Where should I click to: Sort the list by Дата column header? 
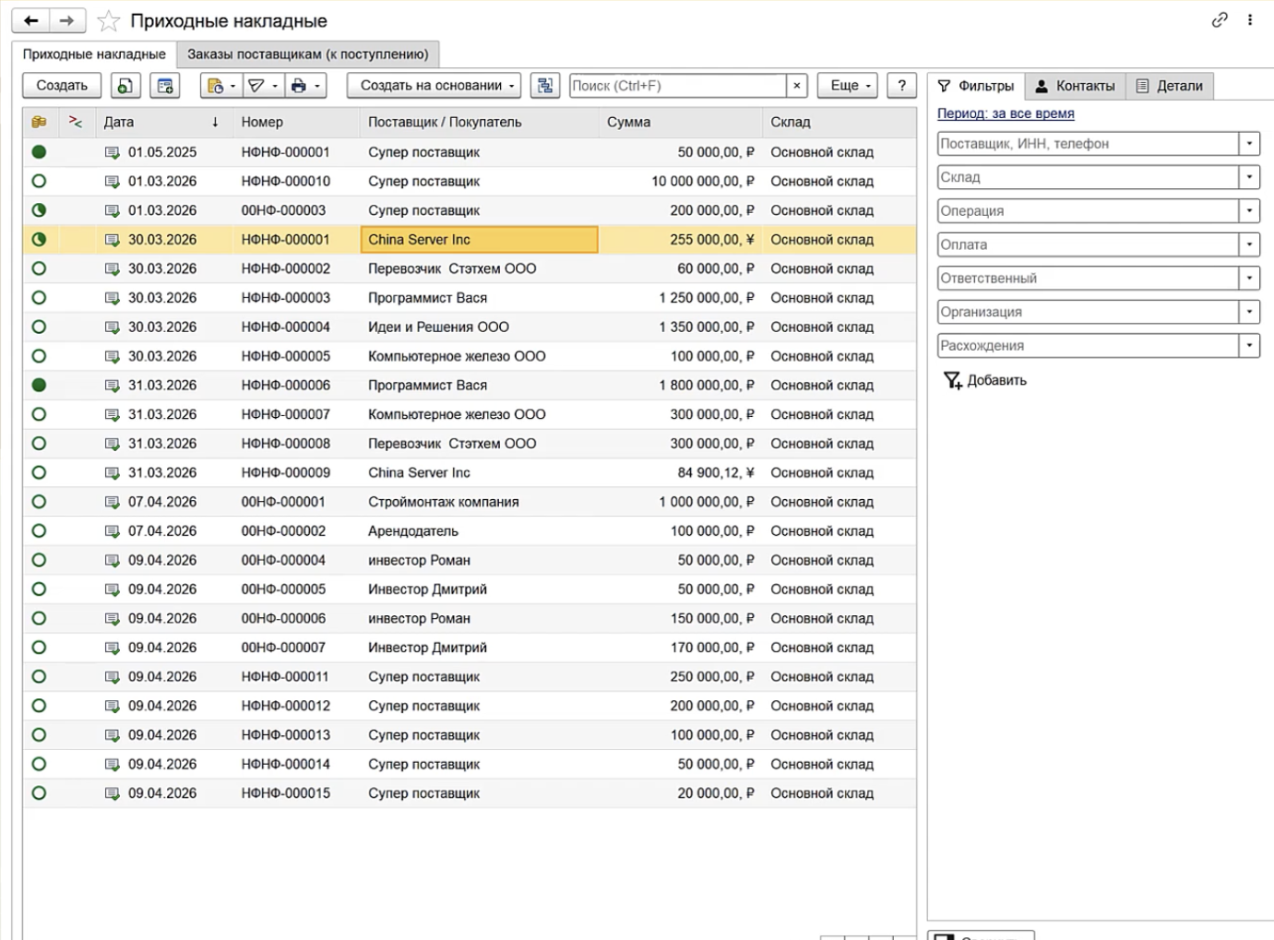click(164, 122)
